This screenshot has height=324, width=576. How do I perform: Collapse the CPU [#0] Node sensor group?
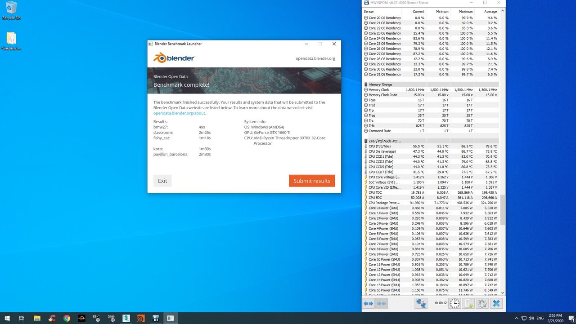(x=366, y=141)
